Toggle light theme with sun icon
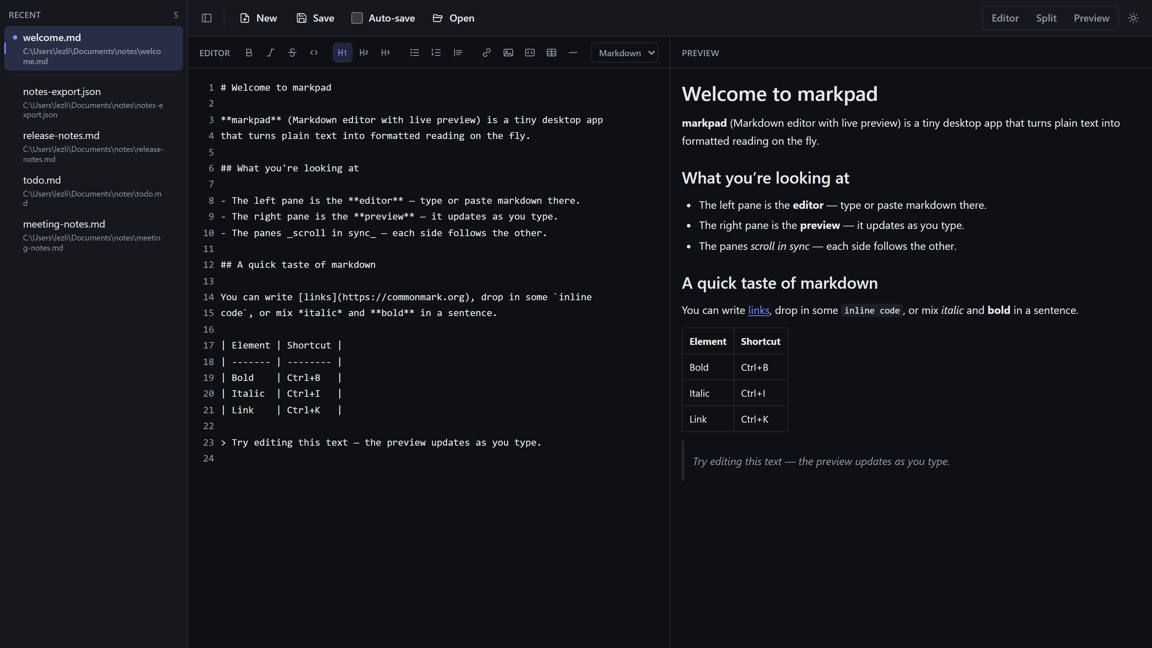Viewport: 1152px width, 648px height. [1133, 18]
